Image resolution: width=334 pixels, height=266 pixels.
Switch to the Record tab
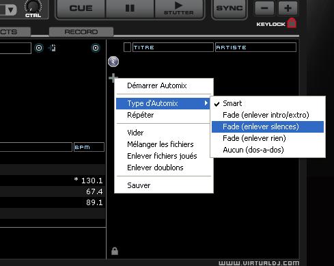pos(81,31)
